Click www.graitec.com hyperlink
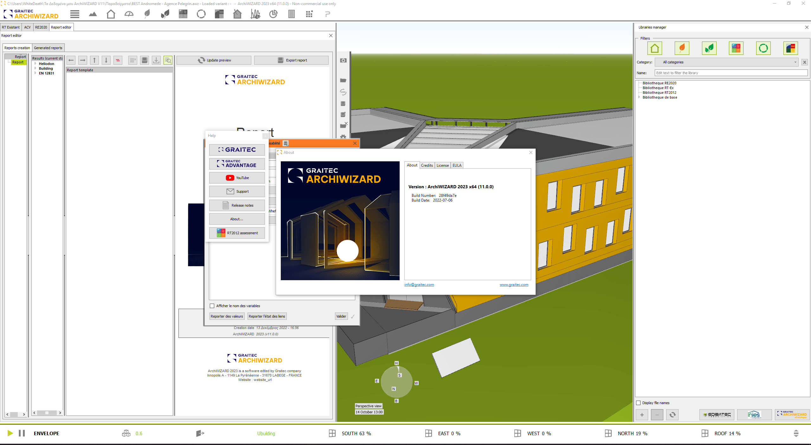Screen dimensions: 811x445 (x=513, y=284)
